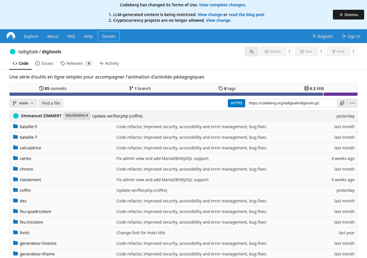Open the classement folder icon
The width and height of the screenshot is (367, 258).
click(15, 179)
